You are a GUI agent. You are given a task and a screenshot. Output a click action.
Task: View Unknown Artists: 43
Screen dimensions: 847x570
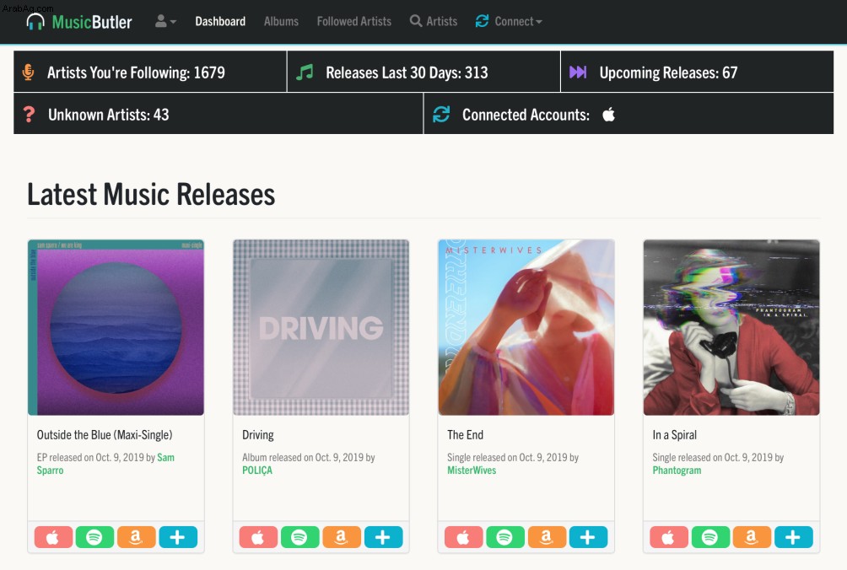[x=218, y=114]
